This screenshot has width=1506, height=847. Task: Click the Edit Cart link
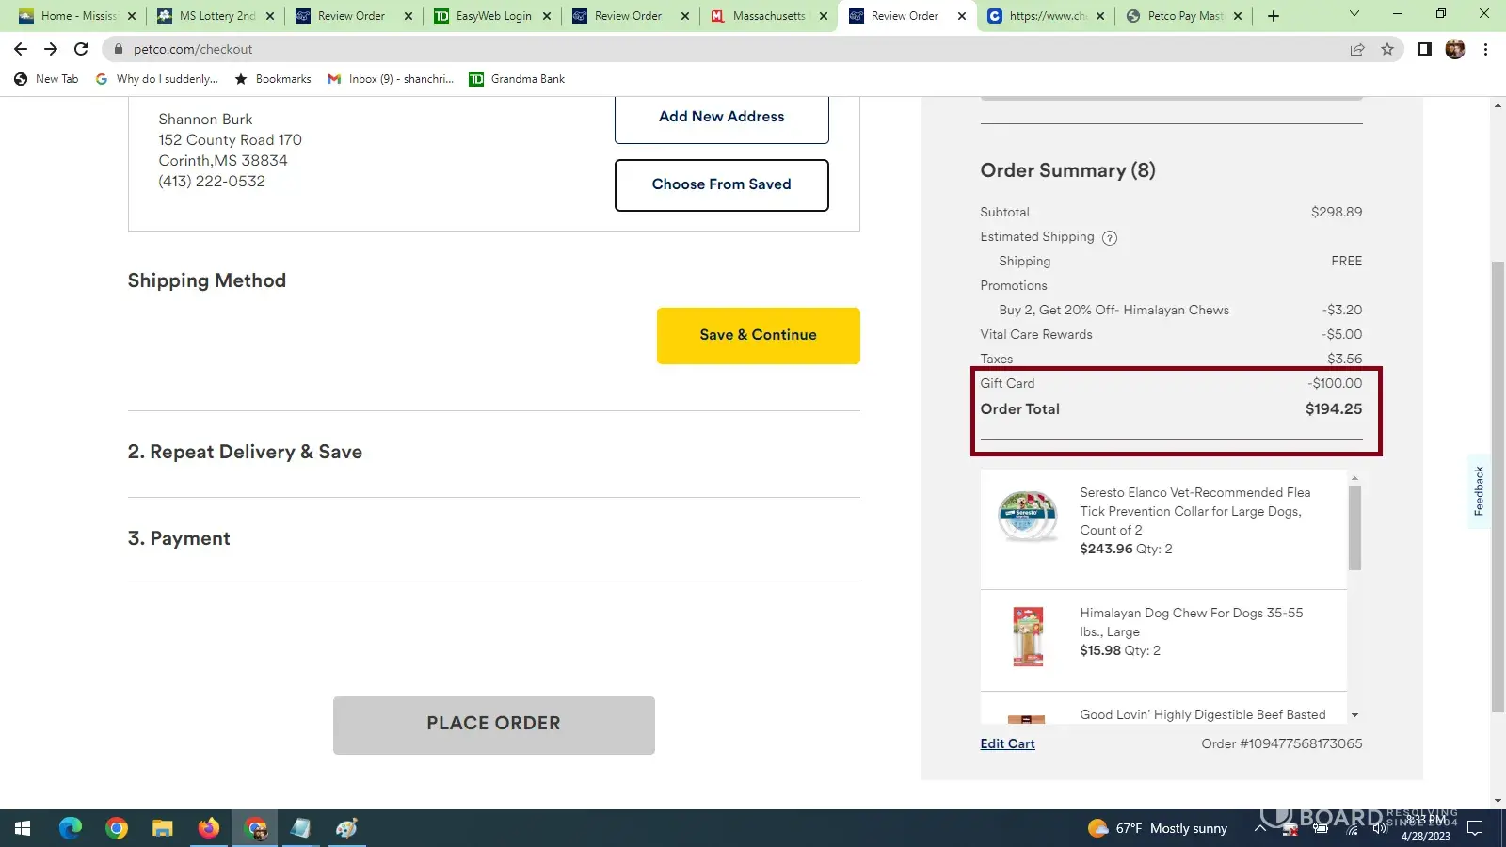pos(1007,744)
